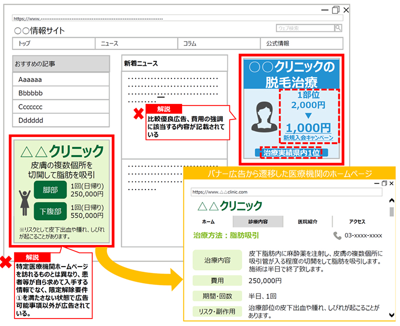Switch to the 診療内容 tab
Image resolution: width=400 pixels, height=326 pixels.
[x=257, y=221]
